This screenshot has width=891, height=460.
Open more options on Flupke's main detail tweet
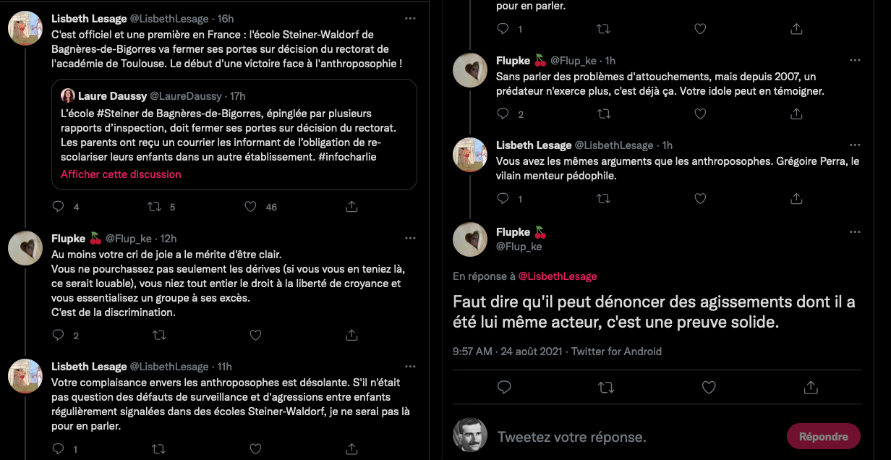855,231
